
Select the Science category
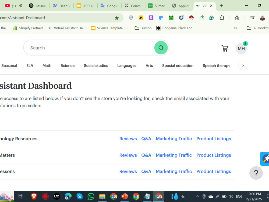click(68, 66)
